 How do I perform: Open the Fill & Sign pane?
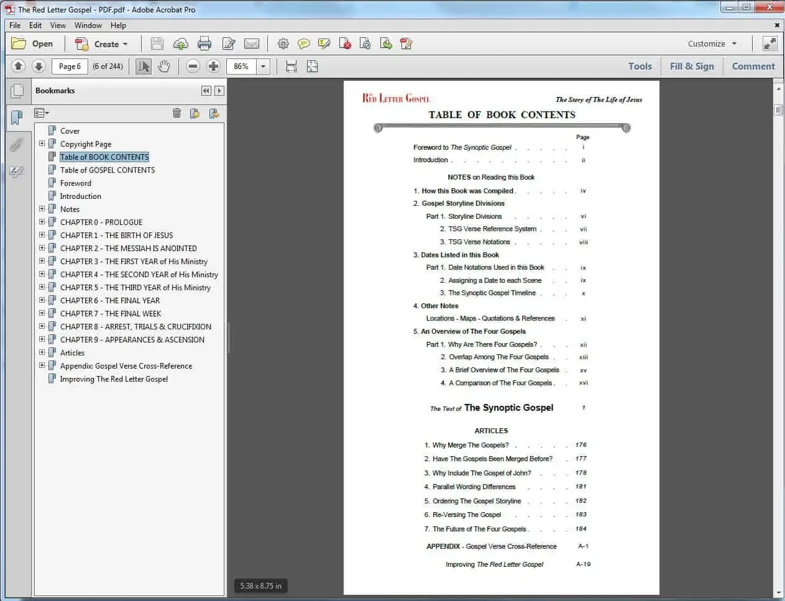tap(692, 66)
